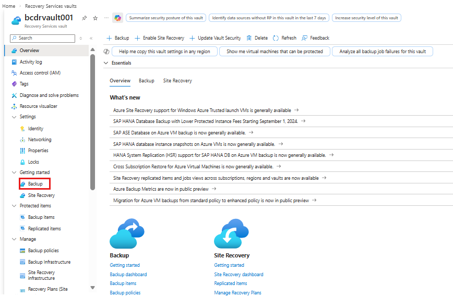Click Increase security level of this vault

[366, 18]
